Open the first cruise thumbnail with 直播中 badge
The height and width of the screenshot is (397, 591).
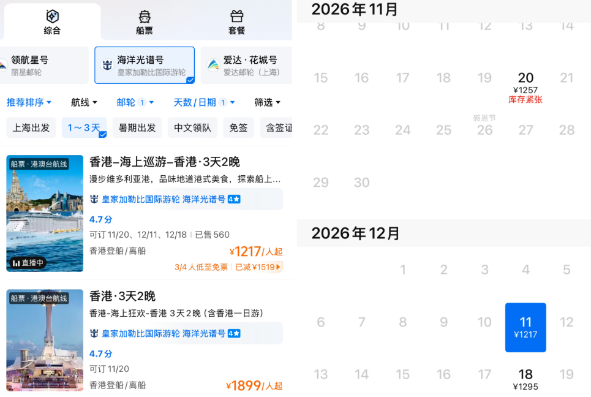[x=45, y=213]
